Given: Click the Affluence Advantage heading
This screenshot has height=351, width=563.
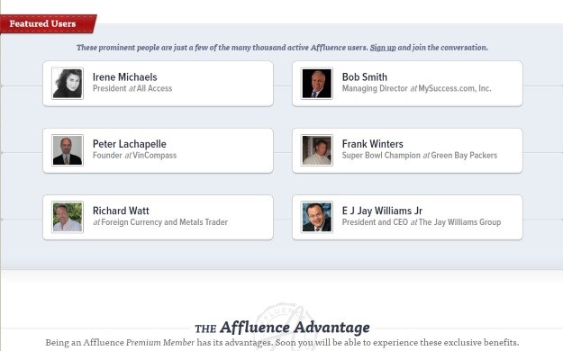Looking at the screenshot, I should pos(282,328).
